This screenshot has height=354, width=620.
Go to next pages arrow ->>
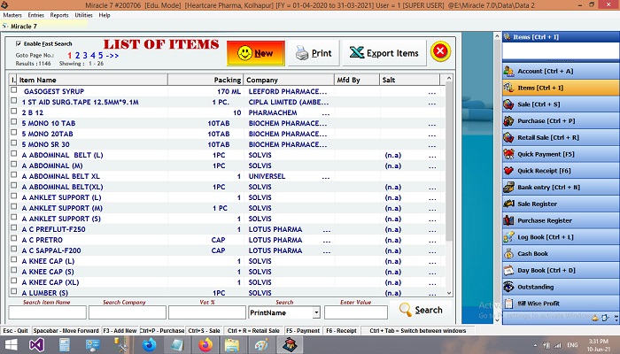tap(112, 56)
